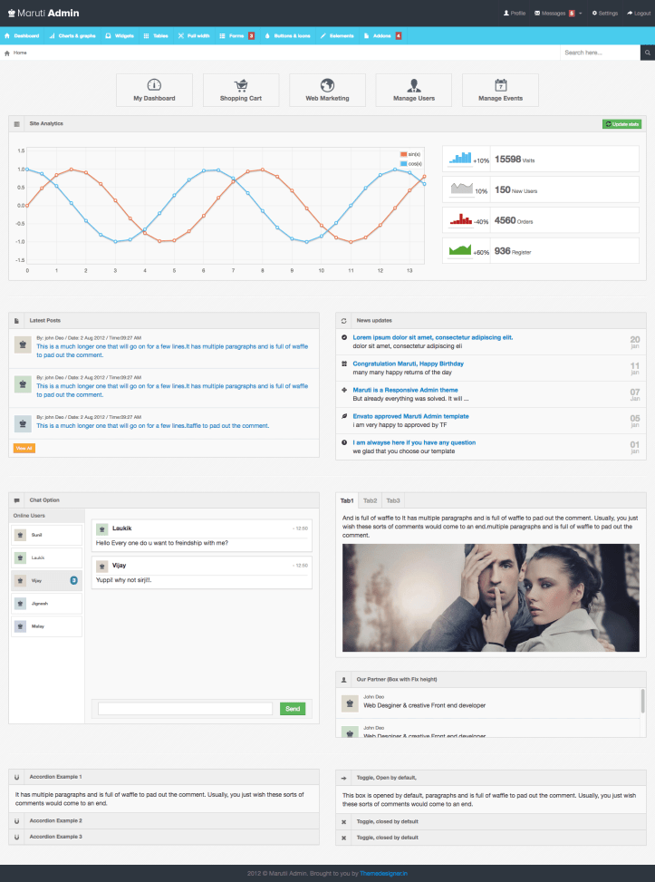Click the search magnifier icon
The height and width of the screenshot is (882, 655).
coord(647,53)
